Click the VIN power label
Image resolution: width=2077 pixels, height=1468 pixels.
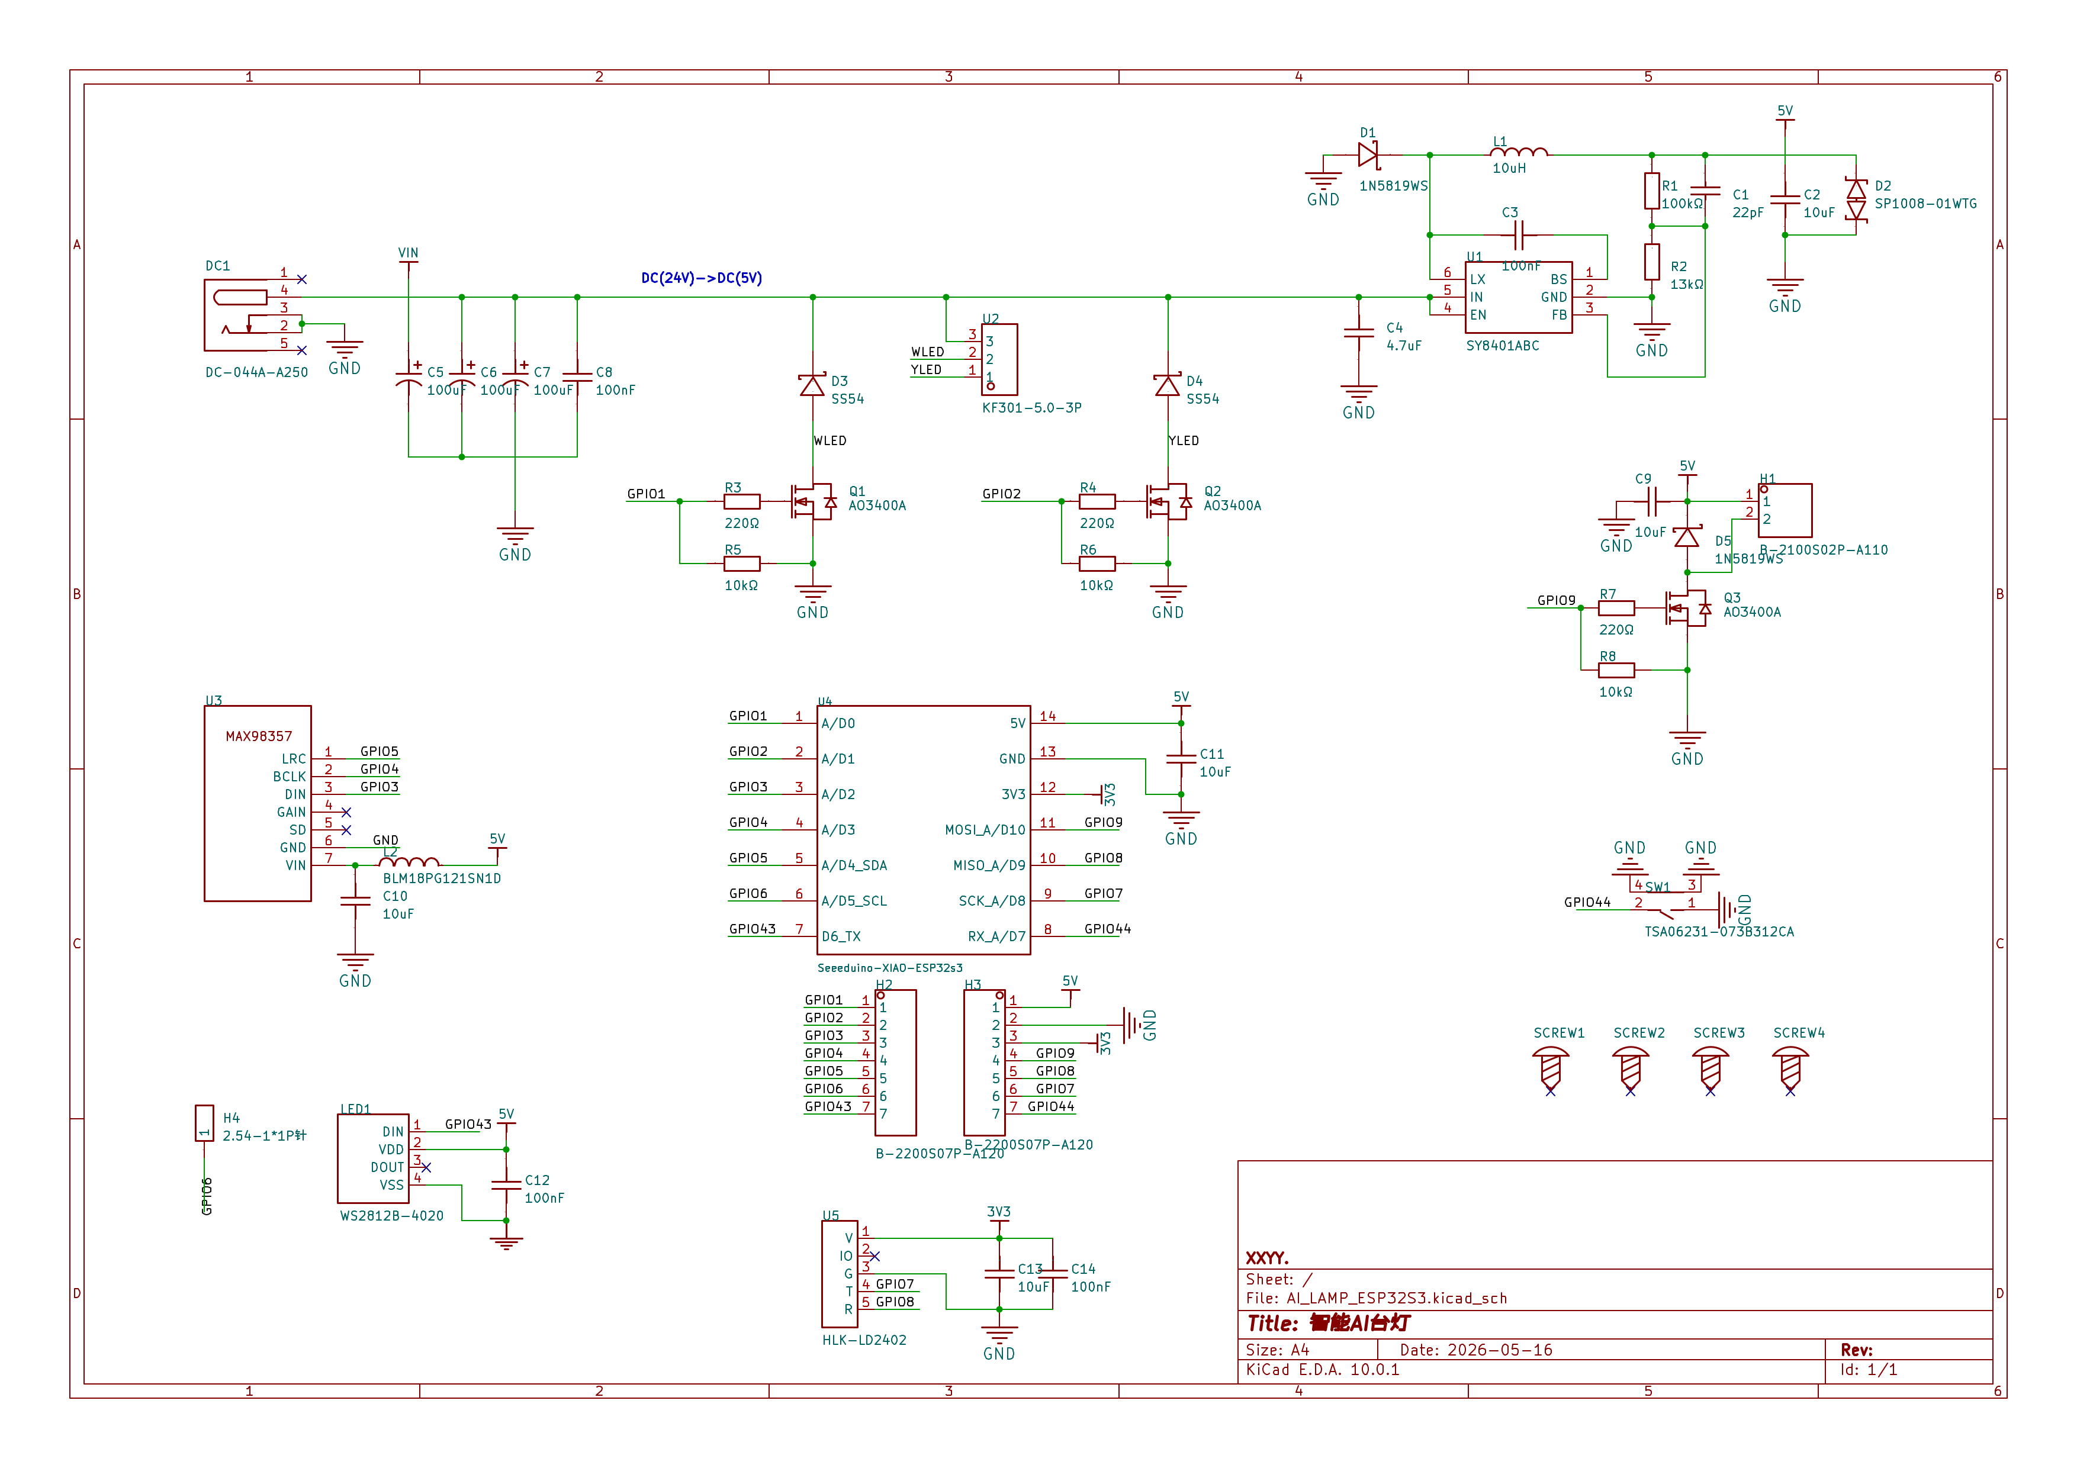pos(408,253)
